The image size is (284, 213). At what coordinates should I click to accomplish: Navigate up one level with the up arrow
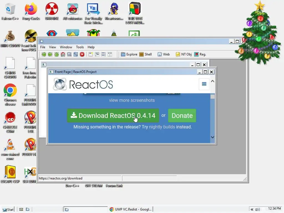57,54
